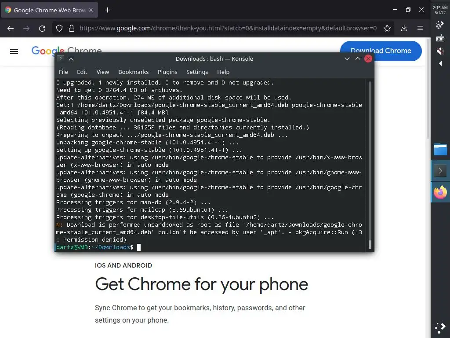Click the Download Chrome button
The height and width of the screenshot is (338, 450).
(x=381, y=51)
